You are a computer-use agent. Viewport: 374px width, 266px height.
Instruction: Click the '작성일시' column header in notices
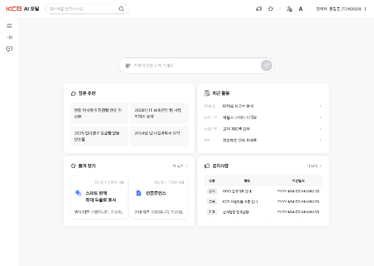click(x=298, y=181)
